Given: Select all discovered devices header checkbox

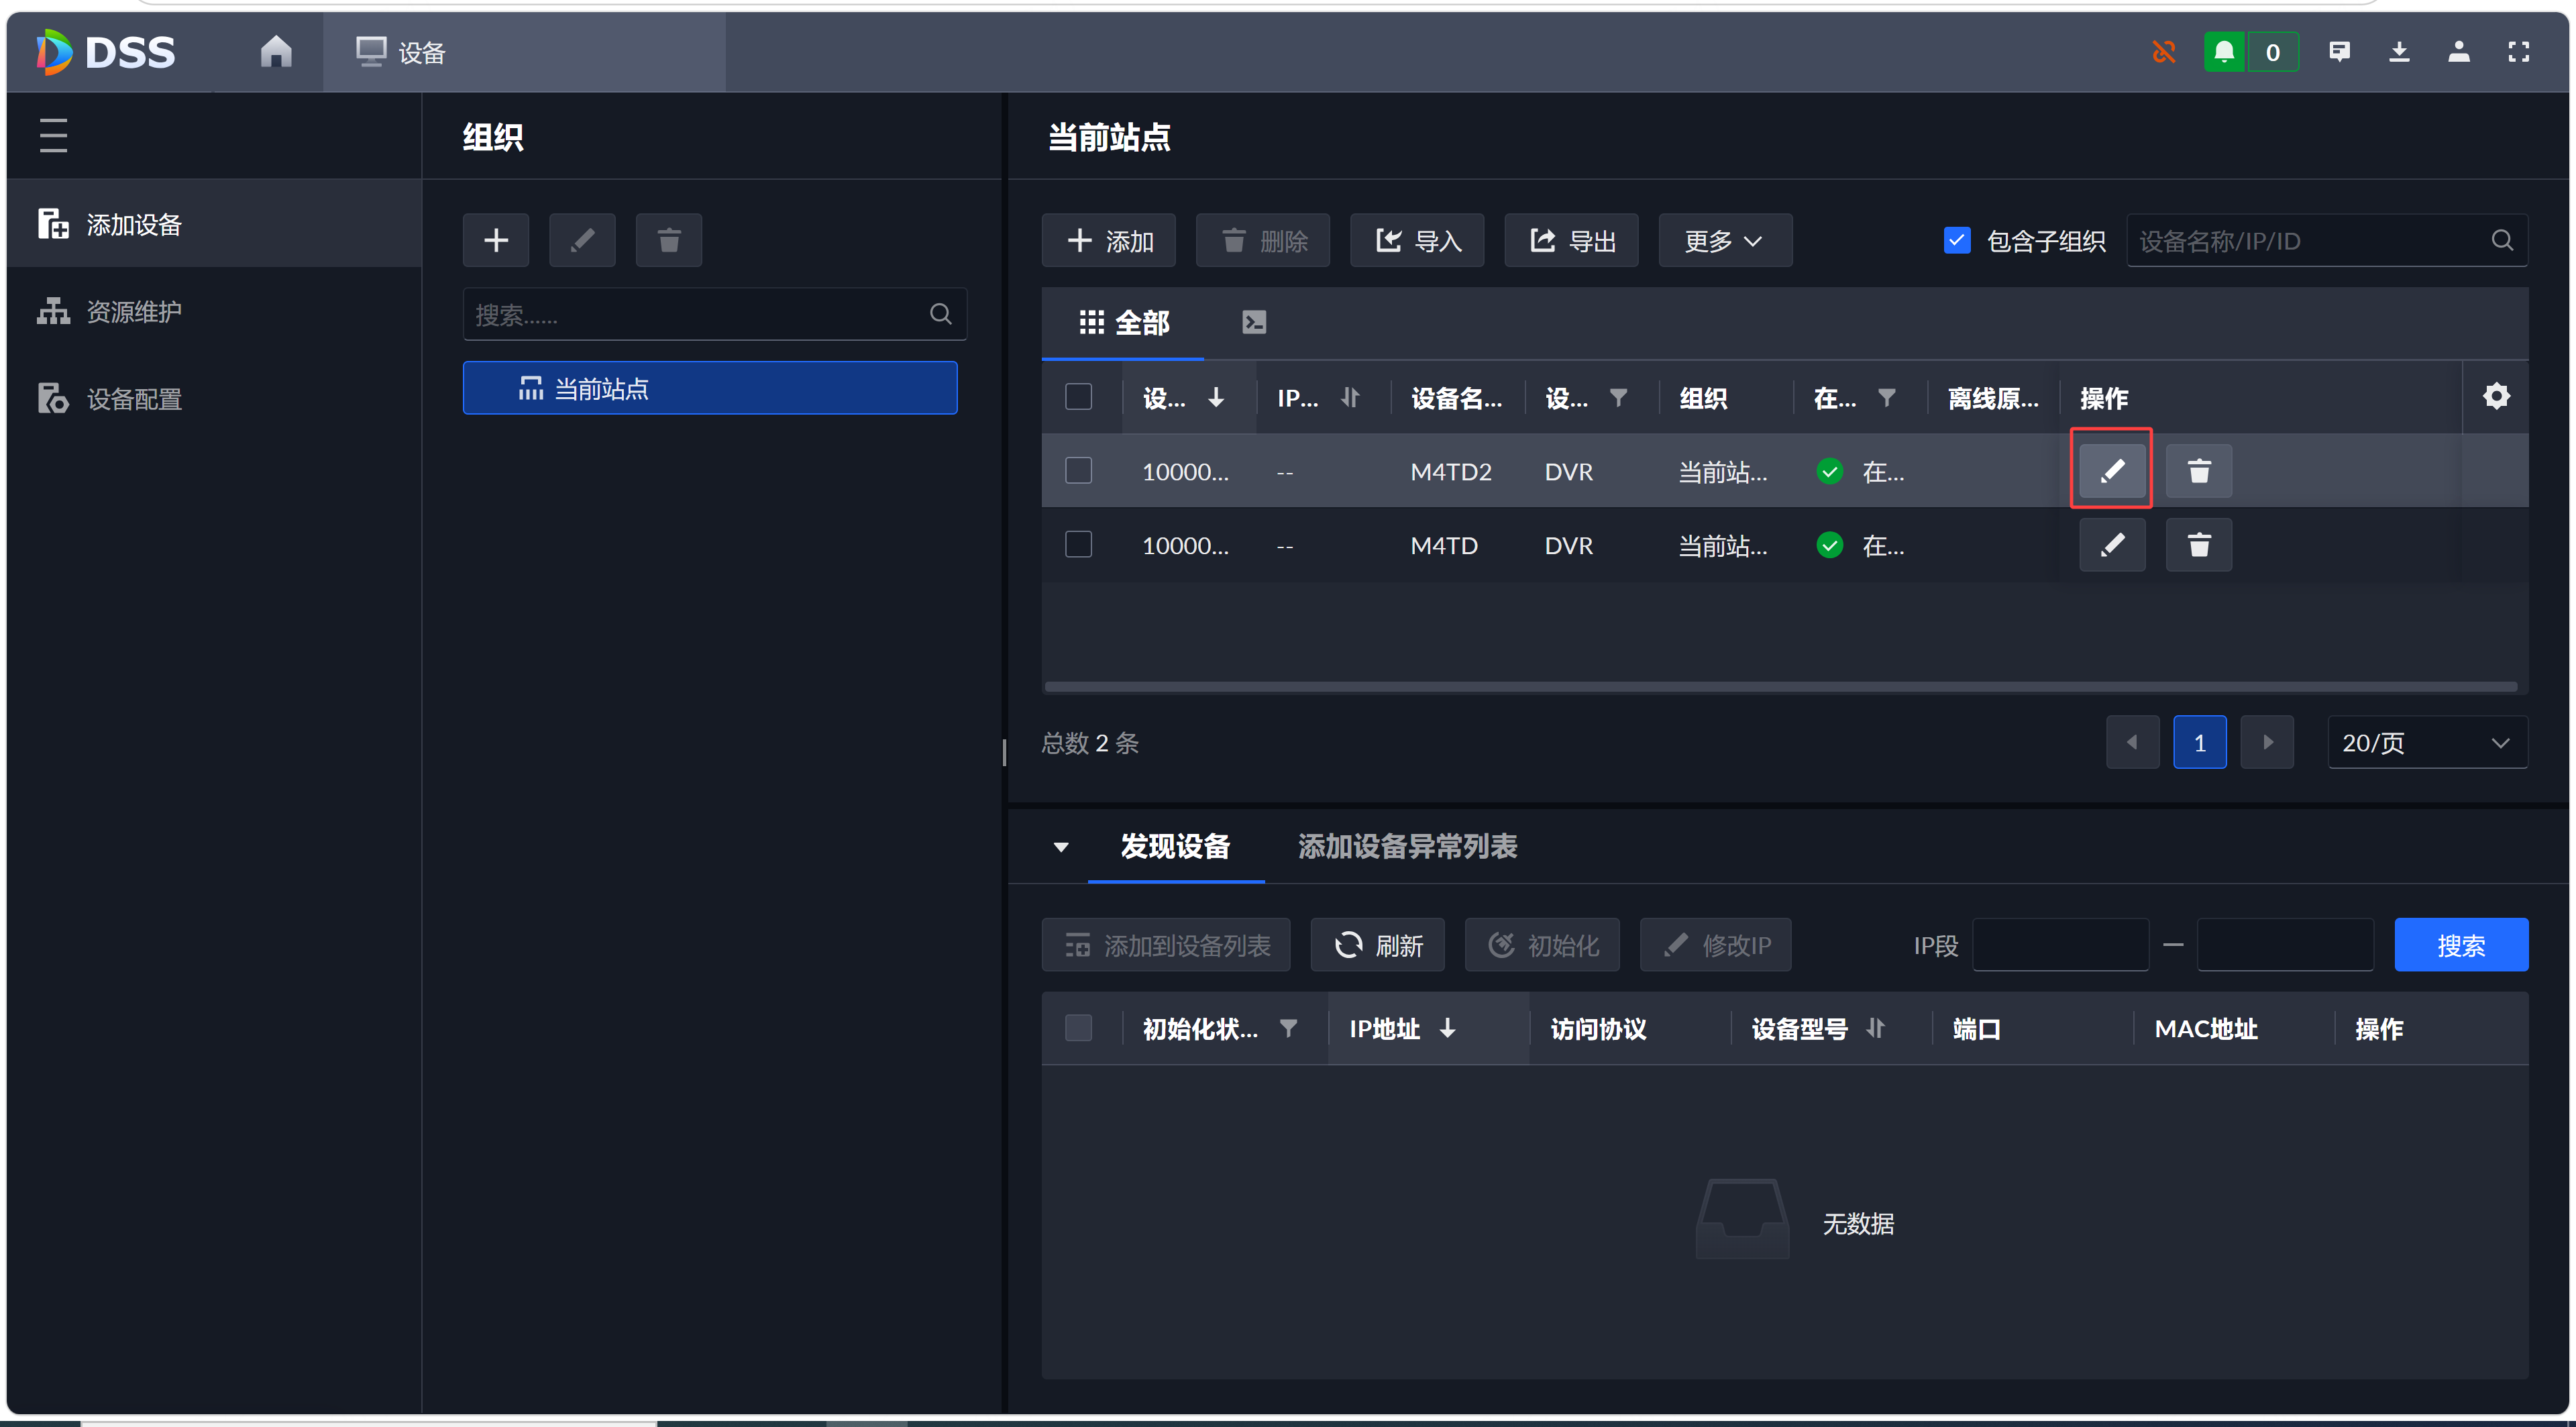Looking at the screenshot, I should pos(1078,1028).
